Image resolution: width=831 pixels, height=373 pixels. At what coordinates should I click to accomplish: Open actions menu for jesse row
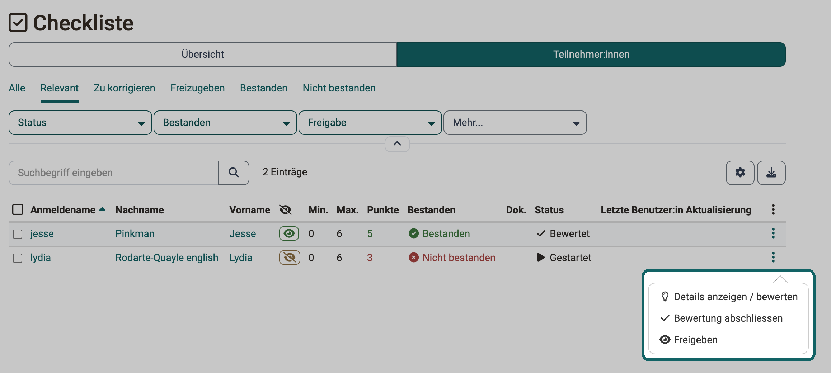point(773,233)
